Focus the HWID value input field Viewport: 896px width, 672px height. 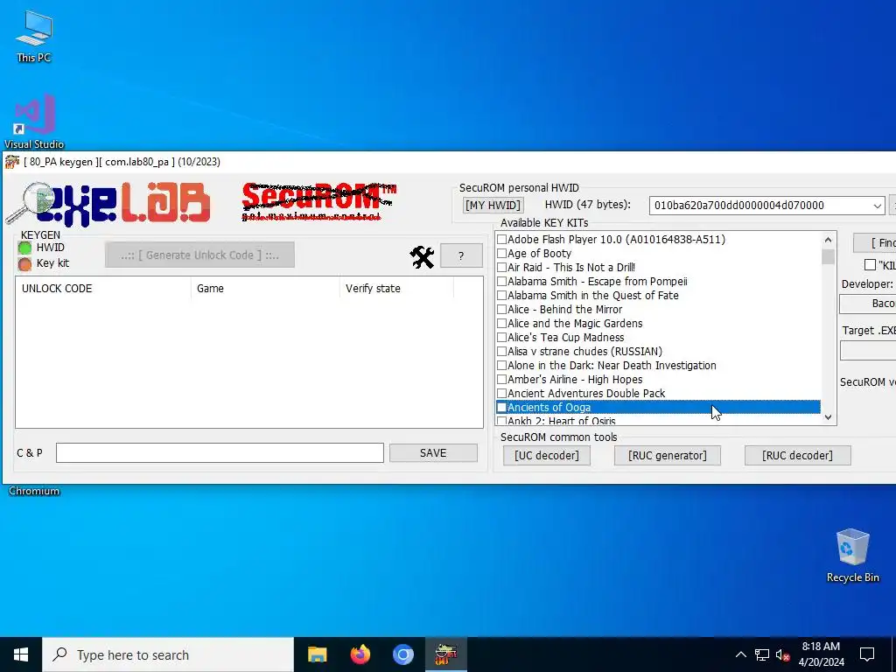click(x=760, y=205)
